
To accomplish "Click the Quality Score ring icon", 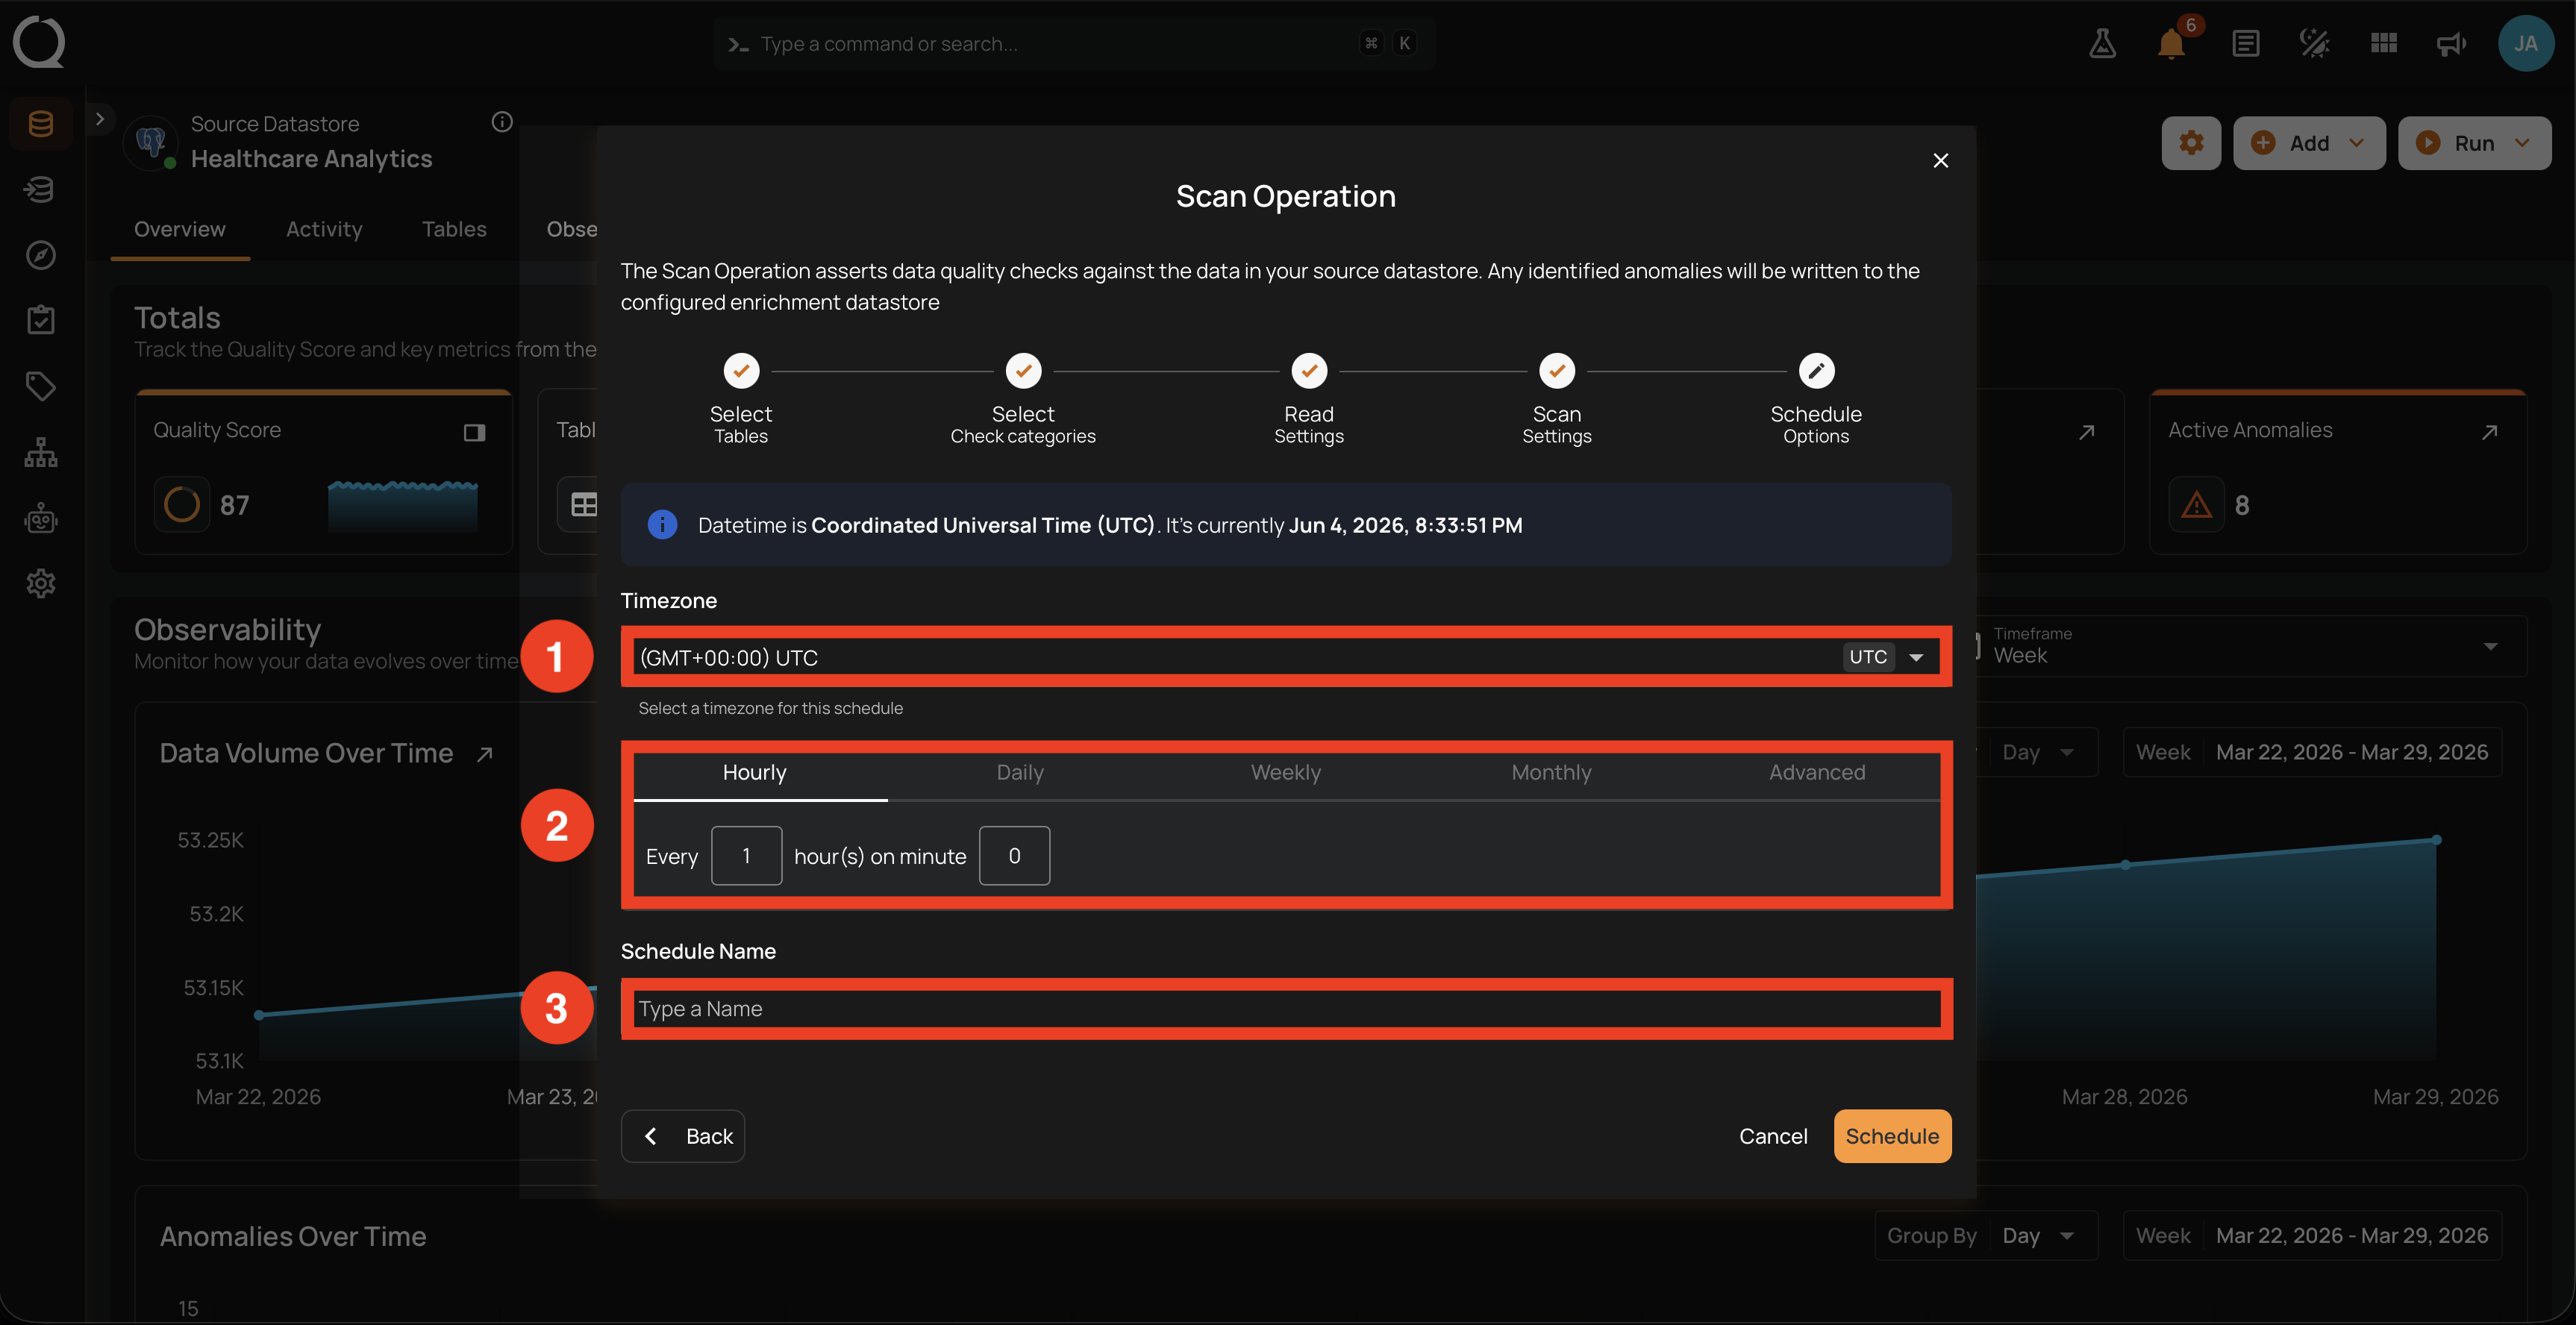I will (x=182, y=505).
